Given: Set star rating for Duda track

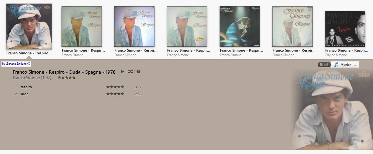Looking at the screenshot, I should click(115, 94).
